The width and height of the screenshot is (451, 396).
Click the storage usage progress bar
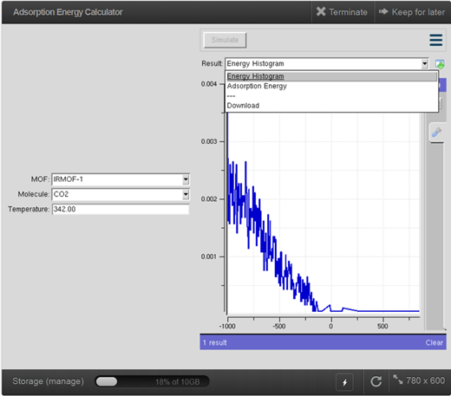[152, 381]
